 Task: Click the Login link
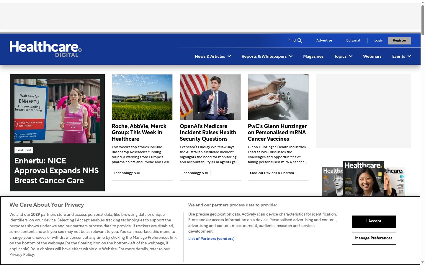click(379, 41)
